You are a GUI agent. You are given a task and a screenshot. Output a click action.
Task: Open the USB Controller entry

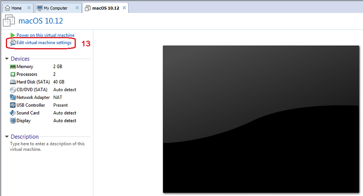(x=31, y=105)
